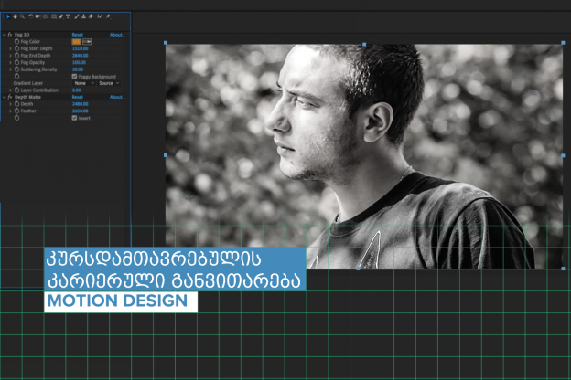Select the Clone Stamp tool
Screen dimensions: 571x380
pyautogui.click(x=83, y=16)
